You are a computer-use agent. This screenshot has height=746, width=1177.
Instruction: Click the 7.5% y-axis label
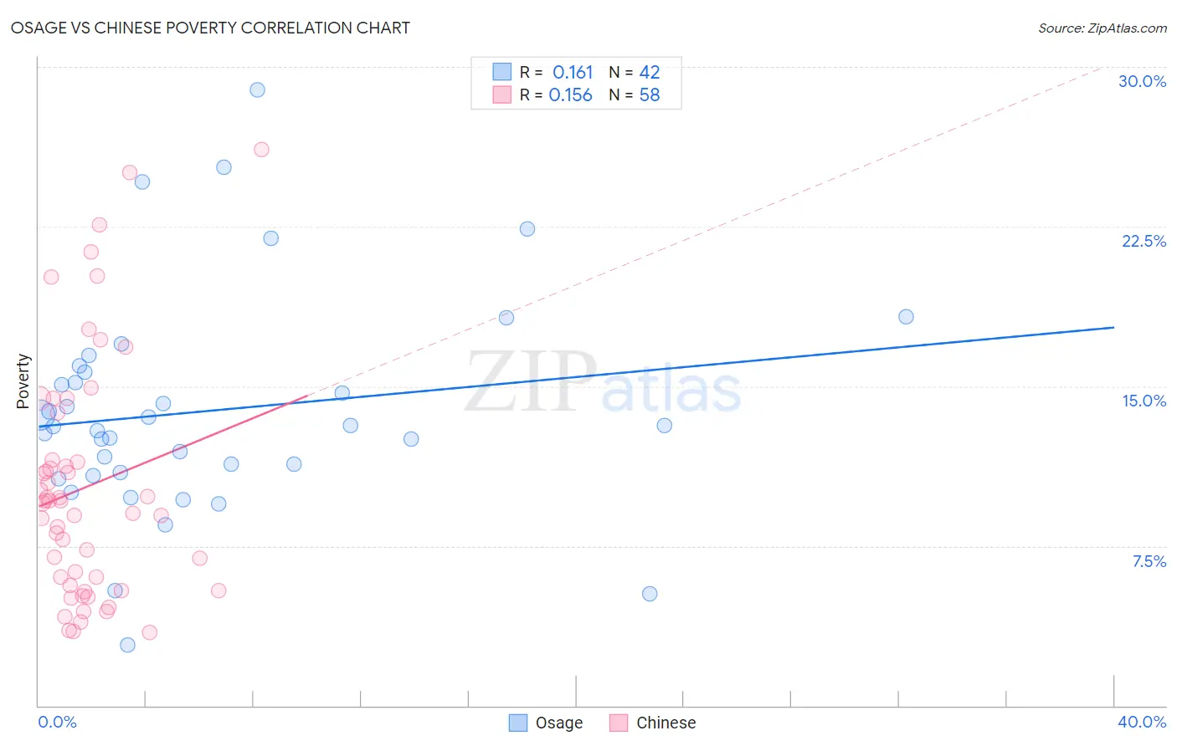click(1149, 561)
